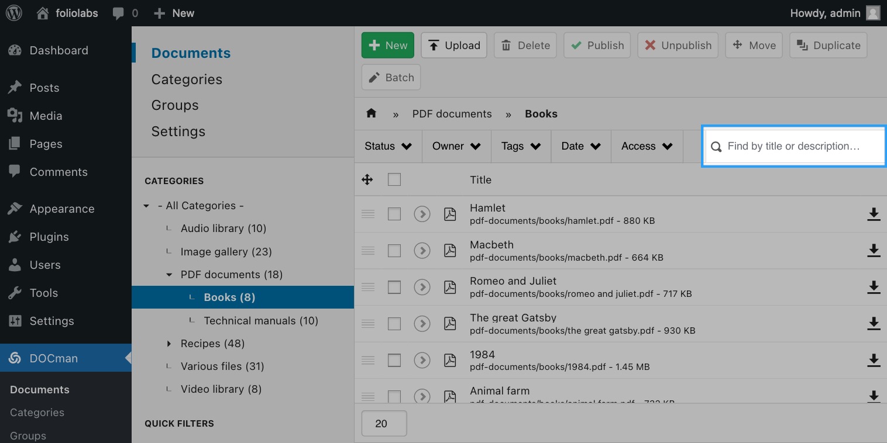Download the 1984 document
Viewport: 887px width, 443px height.
(874, 360)
